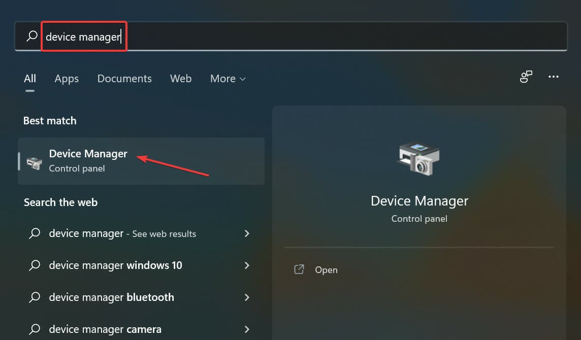581x340 pixels.
Task: Open the account/feedback people icon
Action: [526, 77]
